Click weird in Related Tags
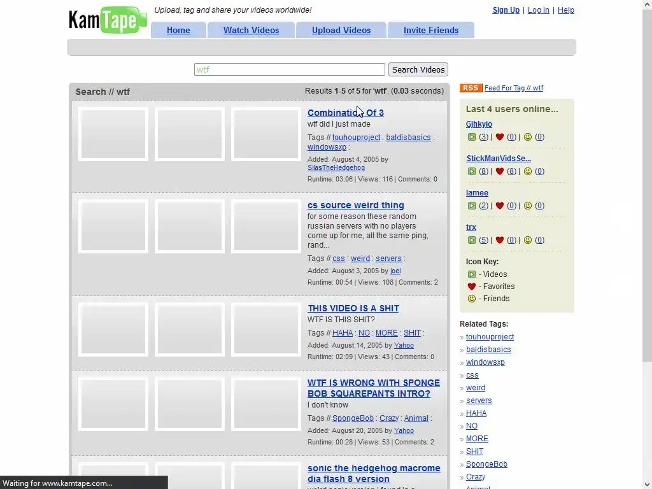 click(x=475, y=388)
